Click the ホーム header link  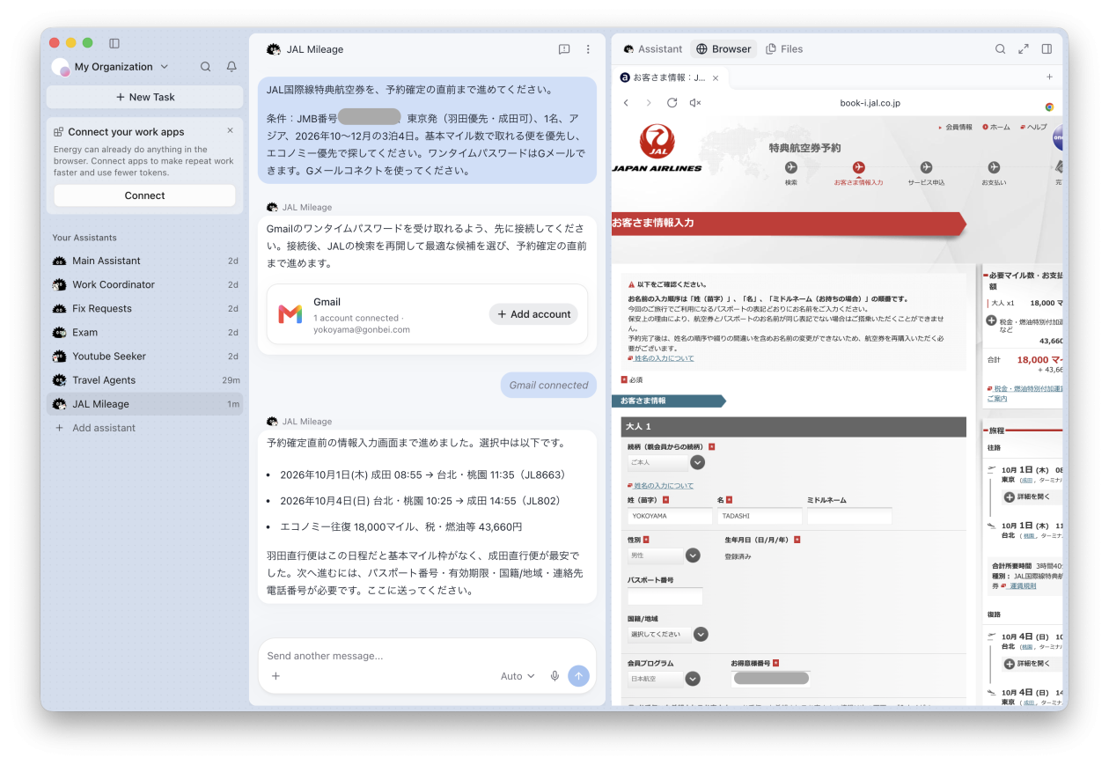(996, 127)
